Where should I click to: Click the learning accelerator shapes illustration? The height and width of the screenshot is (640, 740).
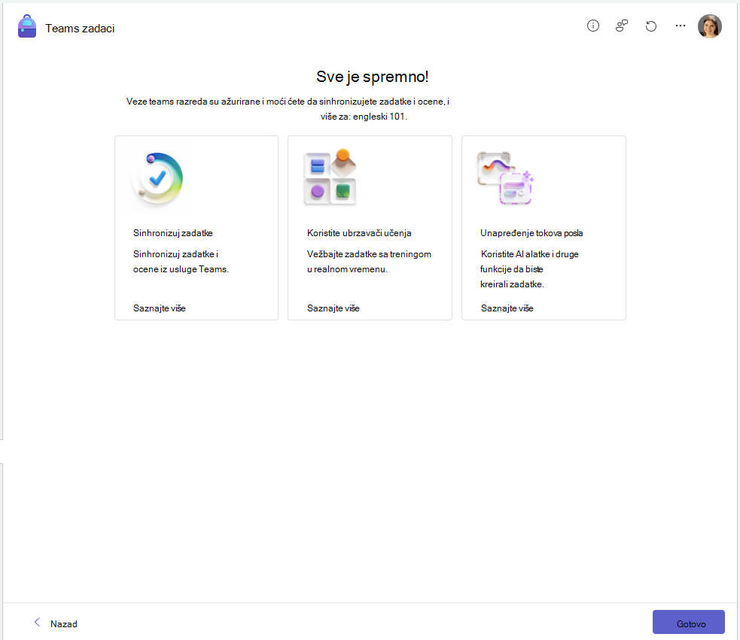point(330,177)
